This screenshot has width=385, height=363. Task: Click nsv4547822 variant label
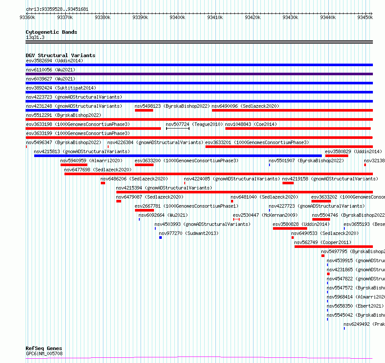[x=356, y=279]
